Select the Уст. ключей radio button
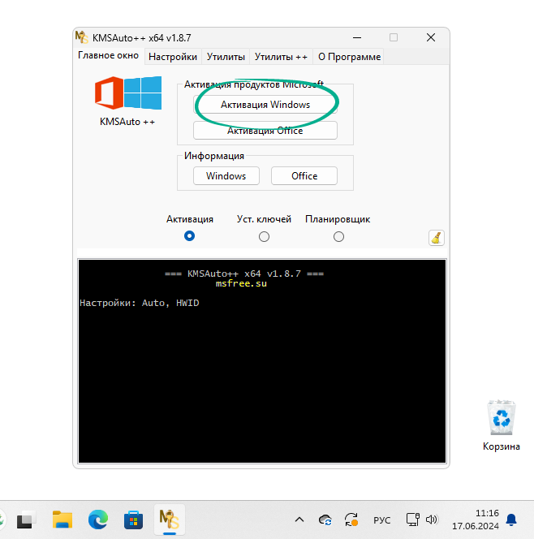Viewport: 534px width, 539px height. [x=264, y=236]
